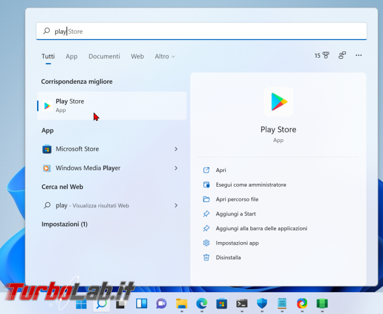383x314 pixels.
Task: Choose Aggiungi alla barra delle applicazioni
Action: click(x=262, y=229)
